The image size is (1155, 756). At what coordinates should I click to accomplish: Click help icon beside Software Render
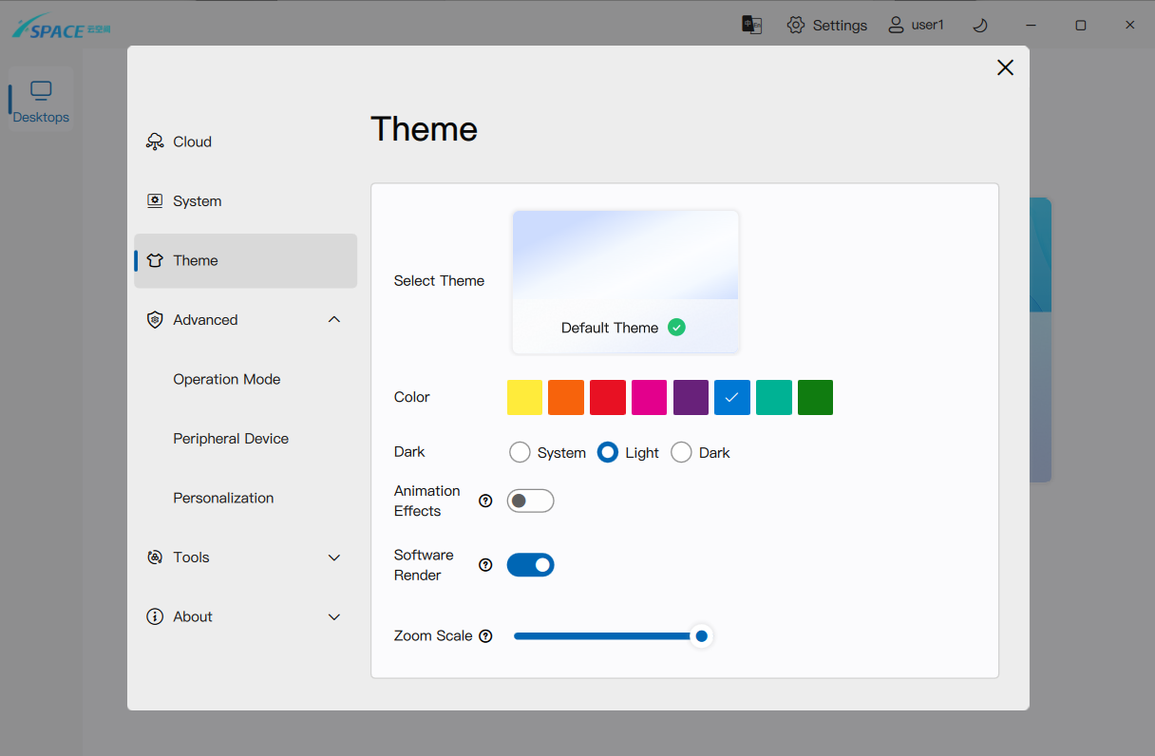click(485, 565)
